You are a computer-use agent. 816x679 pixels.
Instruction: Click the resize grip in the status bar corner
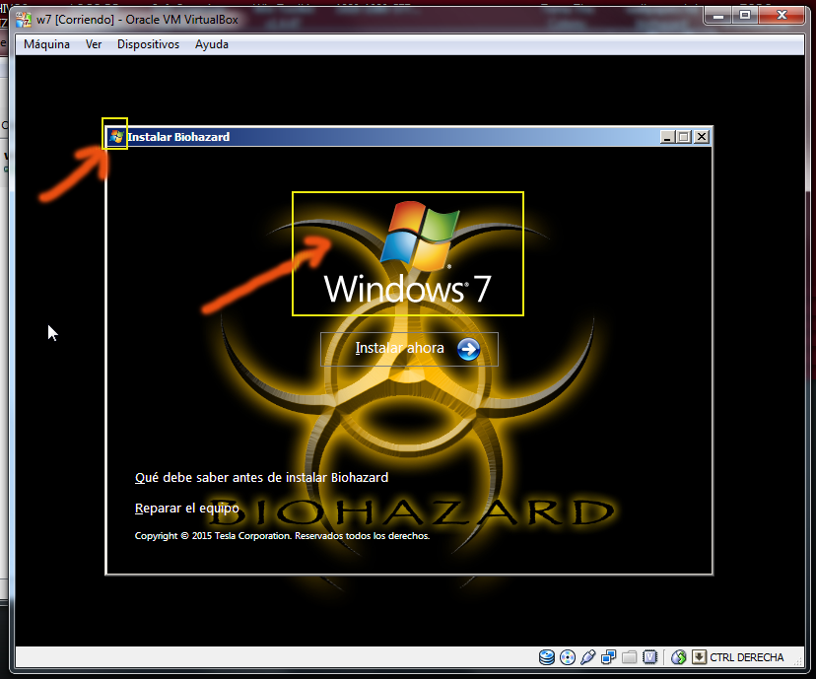[x=799, y=660]
